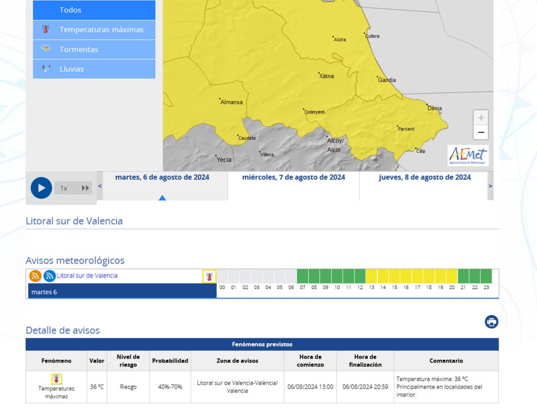Click the 06/08/2024 20:59 end time
Image resolution: width=537 pixels, height=414 pixels.
coord(365,386)
